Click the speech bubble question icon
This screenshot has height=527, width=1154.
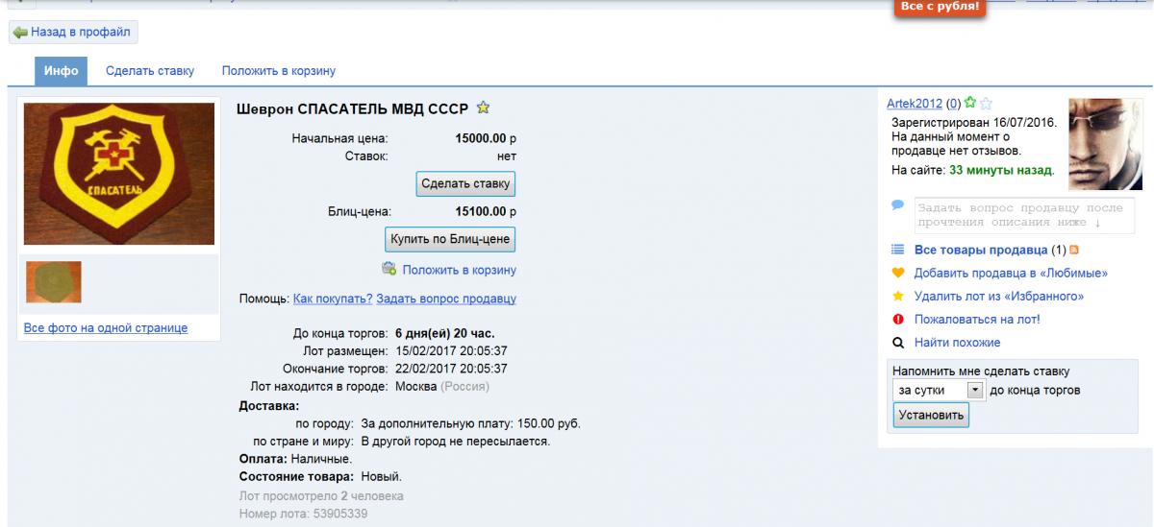(x=897, y=204)
